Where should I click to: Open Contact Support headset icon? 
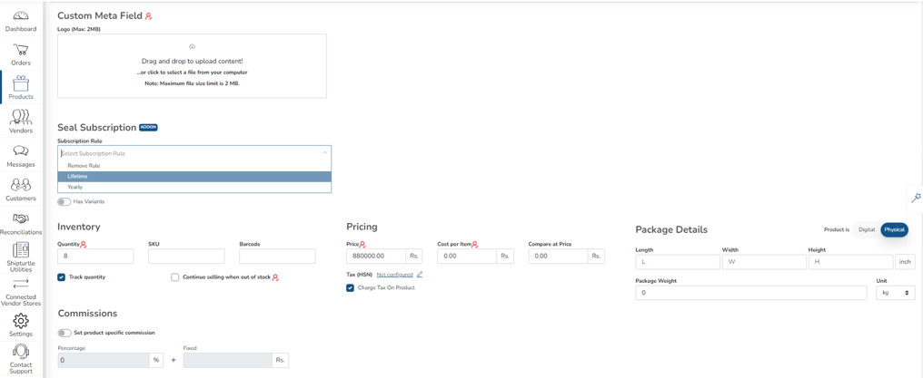pos(21,351)
